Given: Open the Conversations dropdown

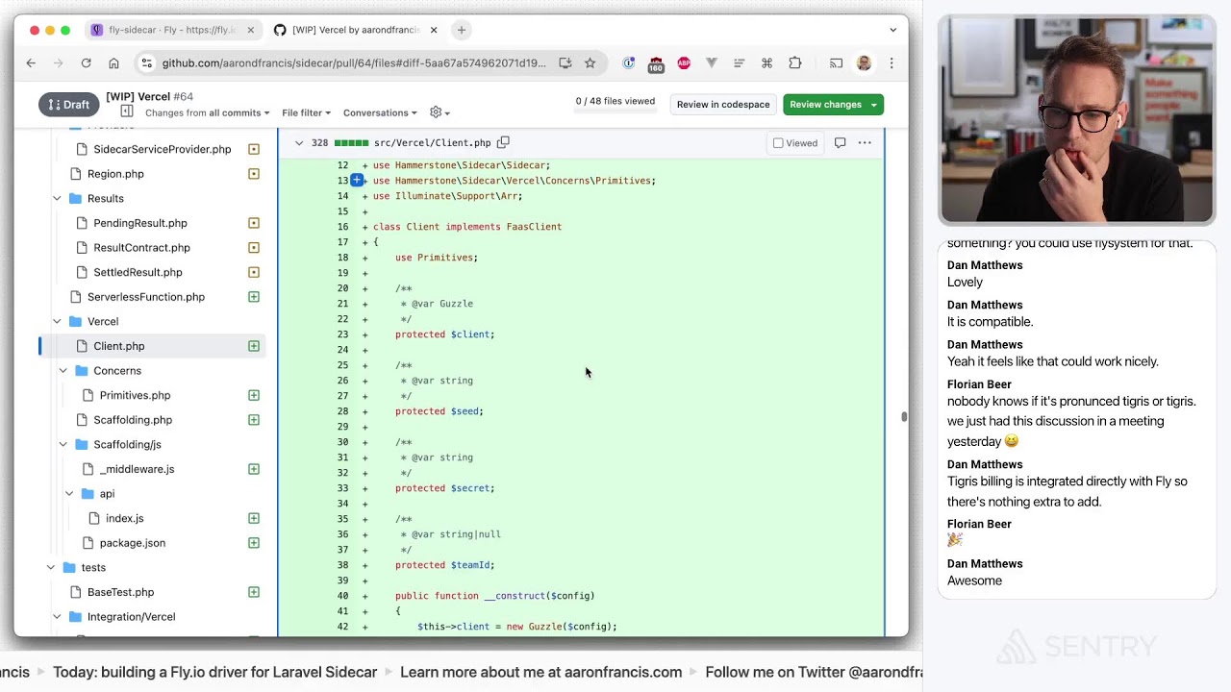Looking at the screenshot, I should [380, 112].
